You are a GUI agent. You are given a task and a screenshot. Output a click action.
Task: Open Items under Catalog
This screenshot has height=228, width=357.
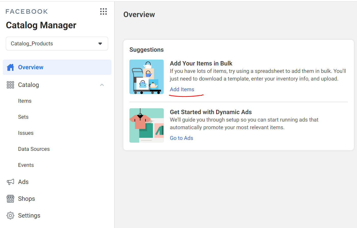click(25, 101)
